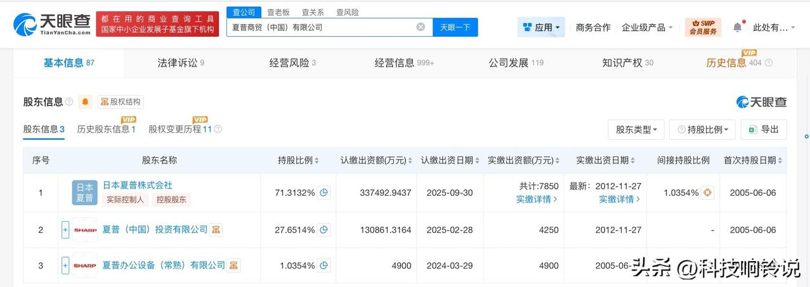Open pie chart icon for 1.0354% share

(323, 265)
